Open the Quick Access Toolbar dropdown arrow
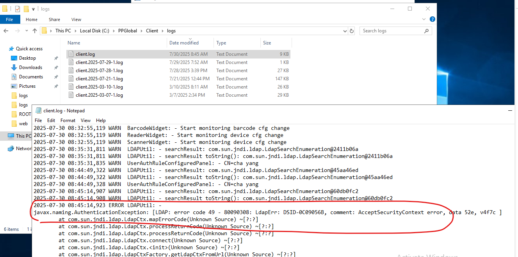 (33, 9)
